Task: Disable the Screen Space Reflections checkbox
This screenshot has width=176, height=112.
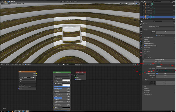Action: pyautogui.click(x=144, y=45)
